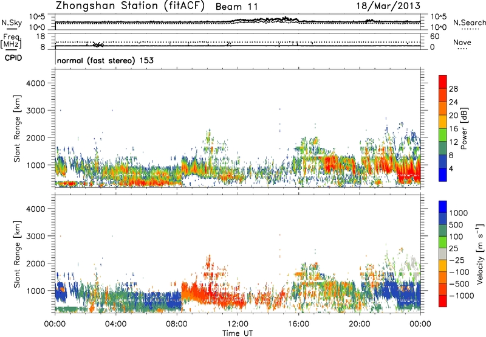This screenshot has width=486, height=337.
Task: Click '3000' range tick on power panel
Action: (36, 111)
